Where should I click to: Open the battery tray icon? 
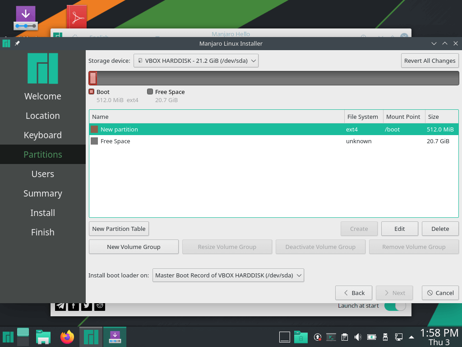(372, 337)
